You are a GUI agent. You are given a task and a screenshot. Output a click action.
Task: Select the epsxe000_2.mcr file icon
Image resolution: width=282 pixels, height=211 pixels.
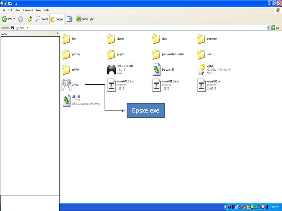point(111,85)
